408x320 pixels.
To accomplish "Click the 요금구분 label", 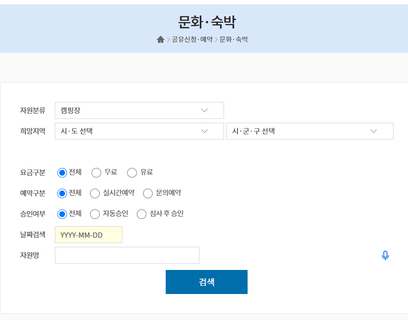I will pyautogui.click(x=33, y=173).
